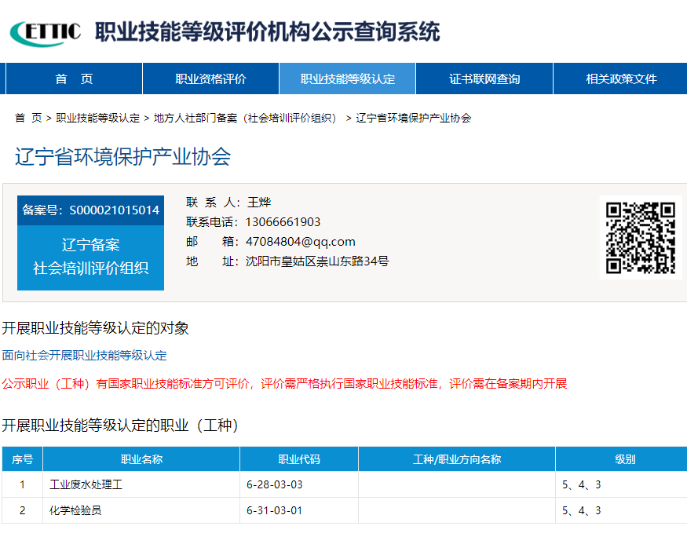687x537 pixels.
Task: Click 辽宁省环境保护产业协会 in the breadcrumb
Action: (x=413, y=118)
